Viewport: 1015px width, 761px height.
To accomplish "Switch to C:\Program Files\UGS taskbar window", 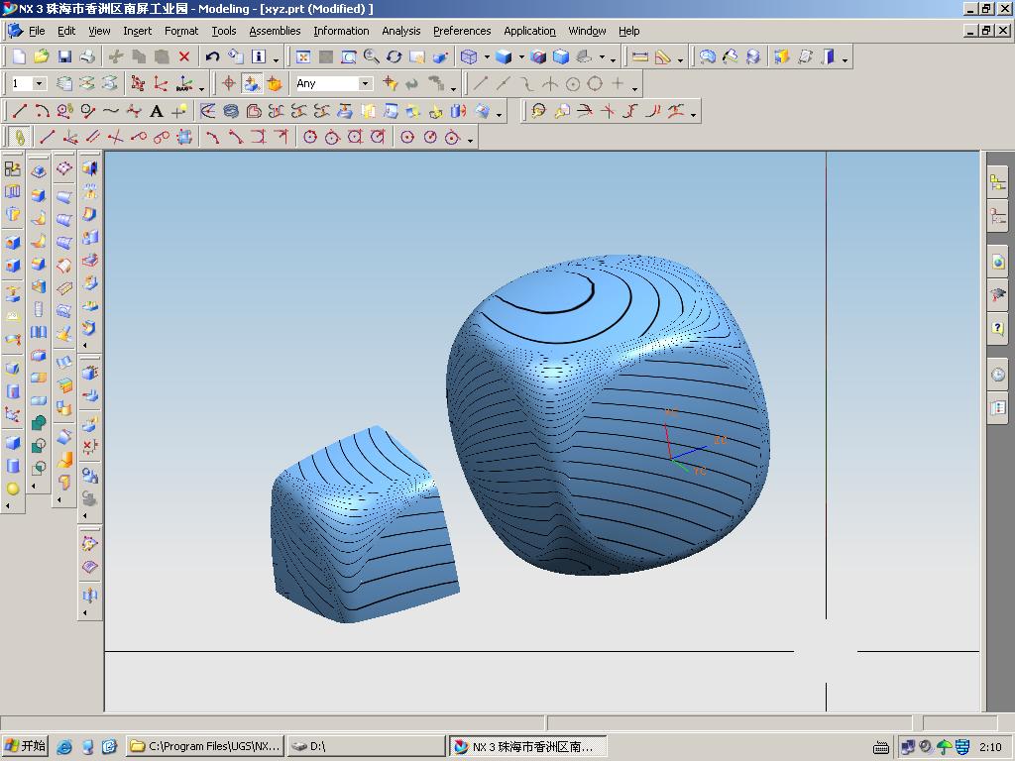I will (206, 746).
